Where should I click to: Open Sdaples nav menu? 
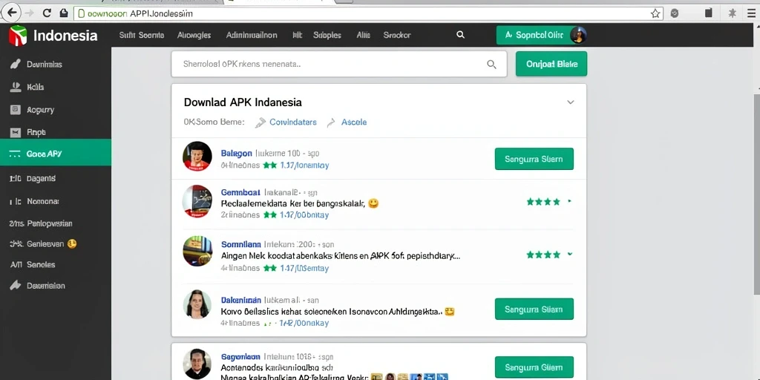pos(327,35)
